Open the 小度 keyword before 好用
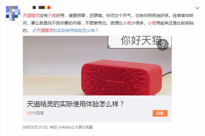Image resolution: width=205 pixels, height=136 pixels. tap(52, 16)
